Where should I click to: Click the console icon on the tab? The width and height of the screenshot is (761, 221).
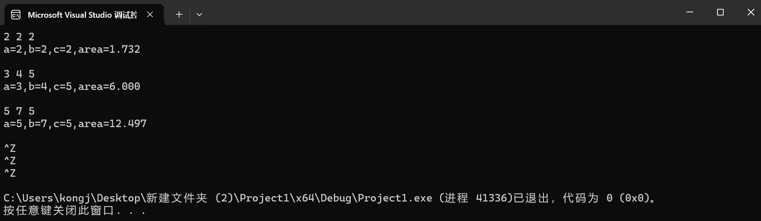pyautogui.click(x=16, y=15)
